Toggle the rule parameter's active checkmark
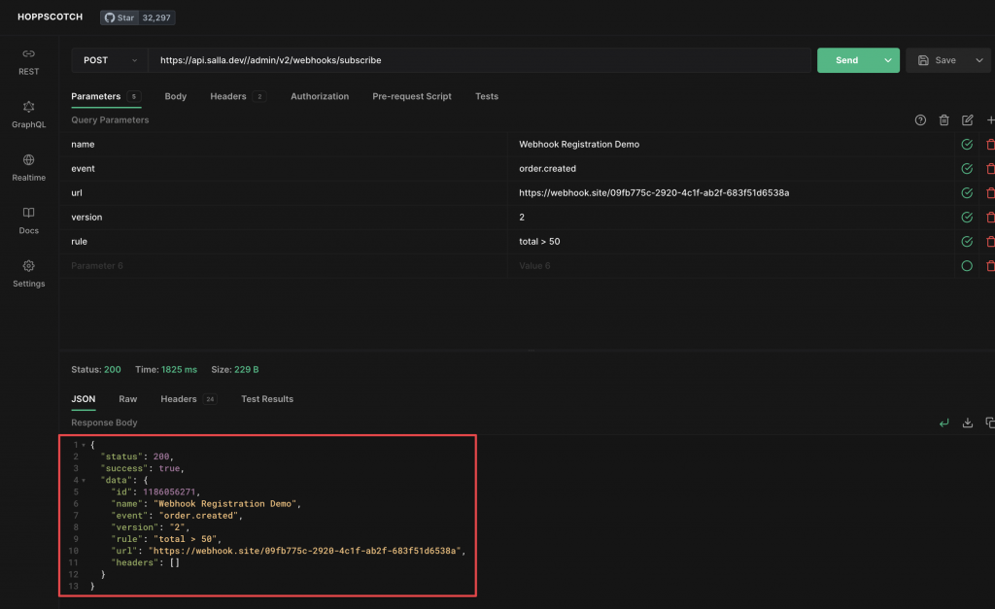995x609 pixels. [x=967, y=241]
